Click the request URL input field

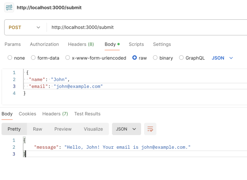click(x=144, y=28)
